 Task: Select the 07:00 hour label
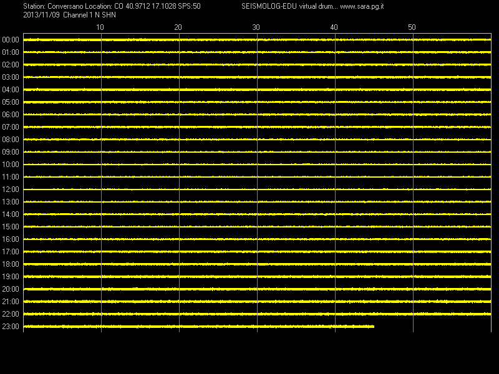click(x=11, y=127)
